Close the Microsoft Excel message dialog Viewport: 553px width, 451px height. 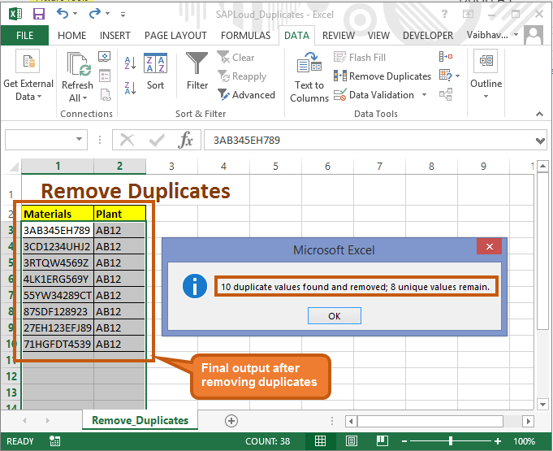489,246
